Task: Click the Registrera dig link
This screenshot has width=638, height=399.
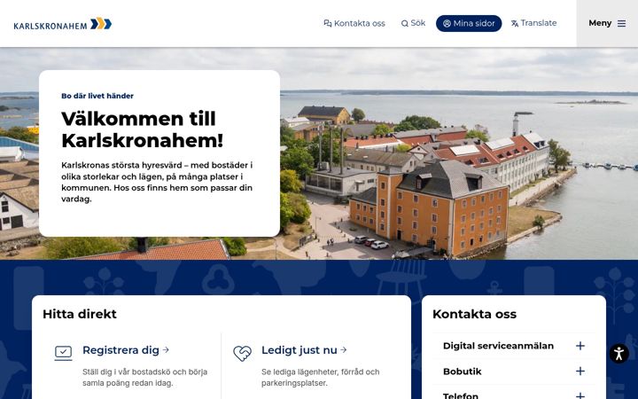Action: click(x=126, y=350)
